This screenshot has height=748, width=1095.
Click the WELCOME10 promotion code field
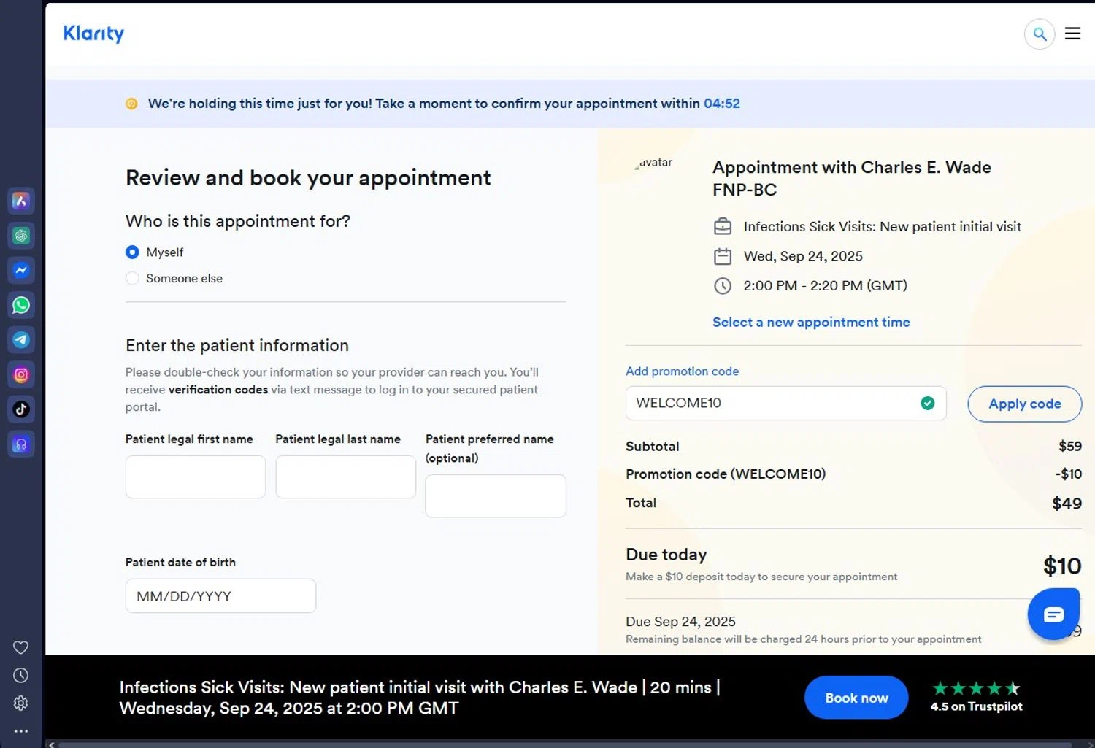(785, 403)
